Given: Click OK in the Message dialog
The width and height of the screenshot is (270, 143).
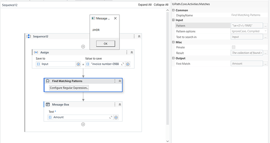Looking at the screenshot, I should pos(106,44).
